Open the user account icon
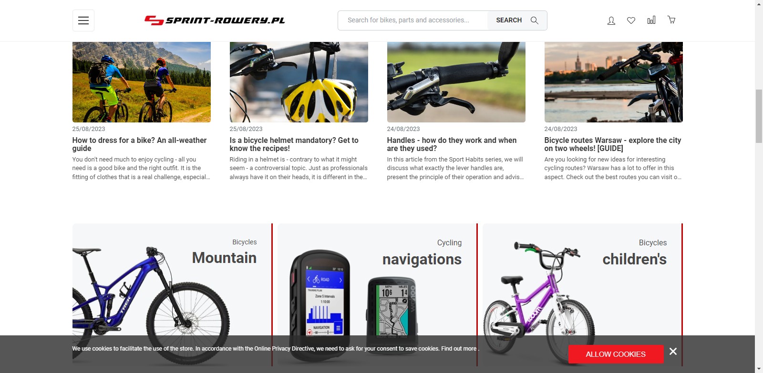 click(x=611, y=20)
